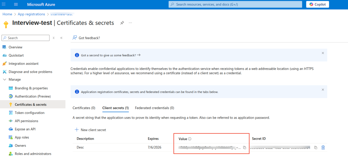Copy the Secret ID to clipboard
This screenshot has width=348, height=159.
(316, 148)
